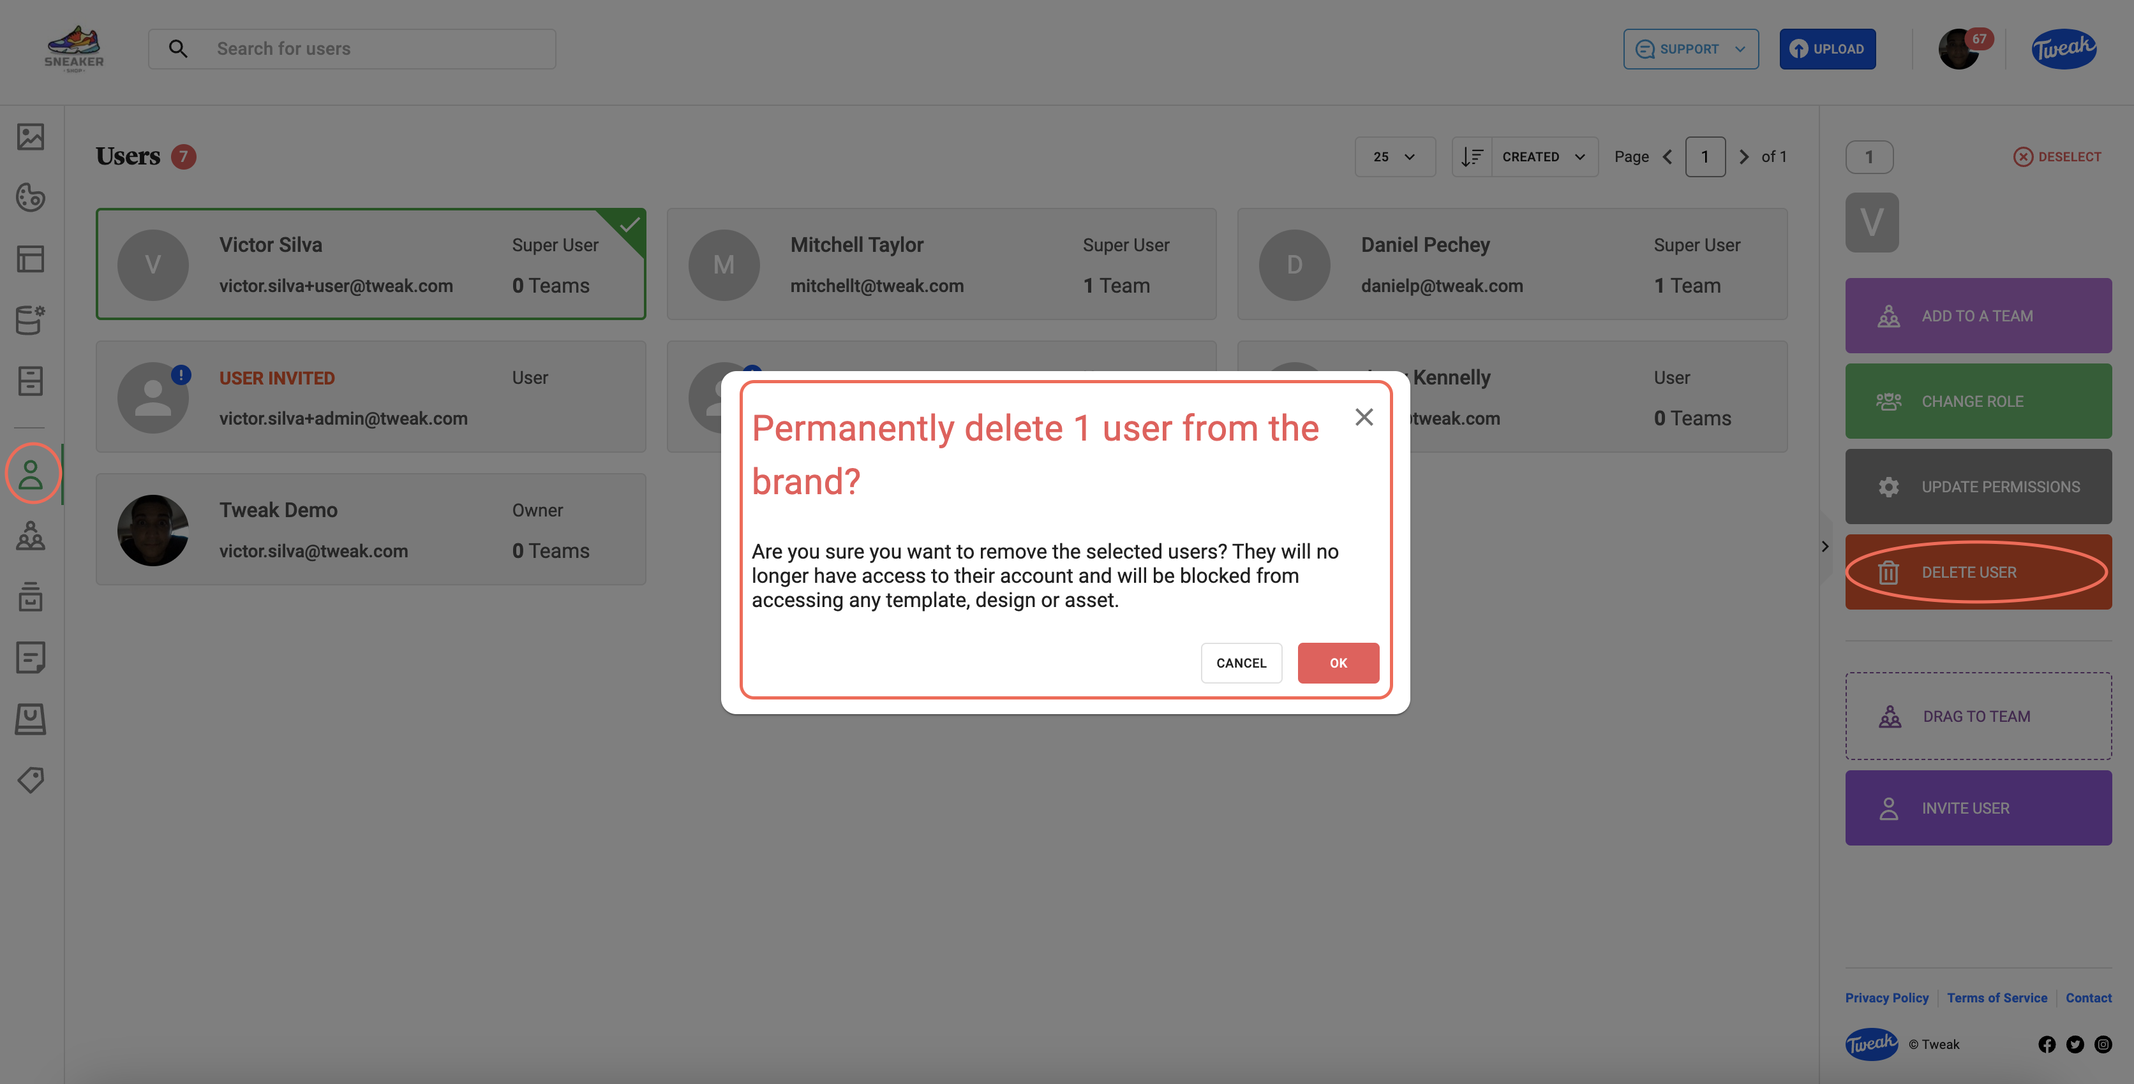Open the 25 per page dropdown
This screenshot has width=2134, height=1084.
[1394, 156]
